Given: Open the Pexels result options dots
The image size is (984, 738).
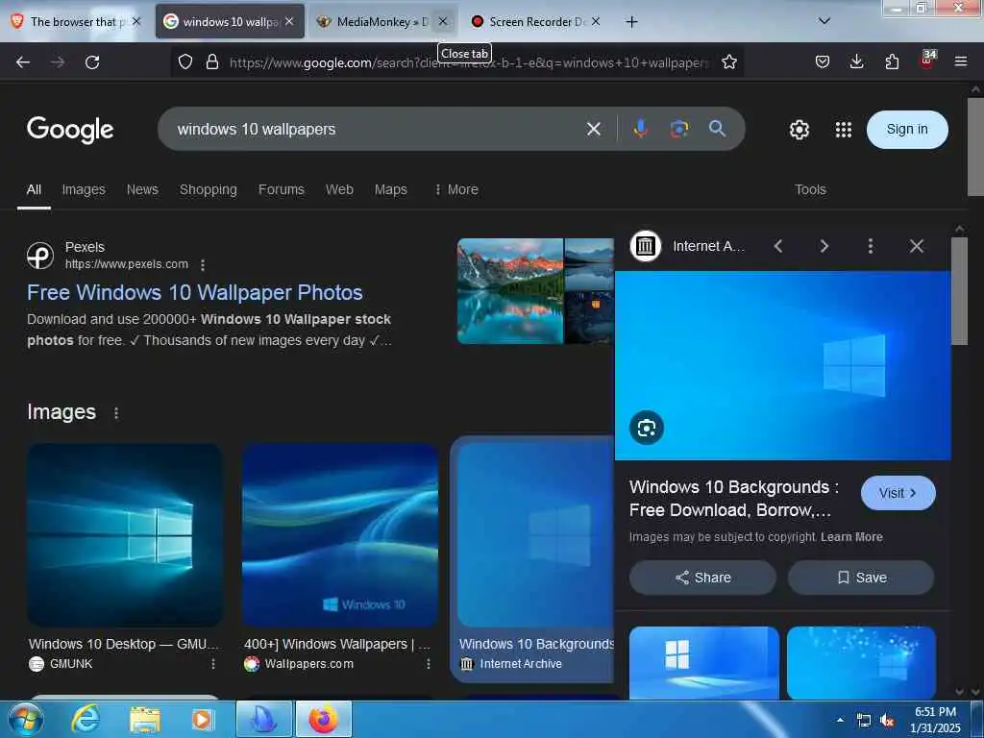Looking at the screenshot, I should coord(203,265).
